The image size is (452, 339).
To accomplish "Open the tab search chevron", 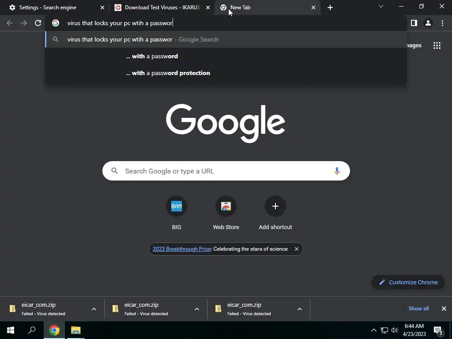I will click(x=381, y=6).
